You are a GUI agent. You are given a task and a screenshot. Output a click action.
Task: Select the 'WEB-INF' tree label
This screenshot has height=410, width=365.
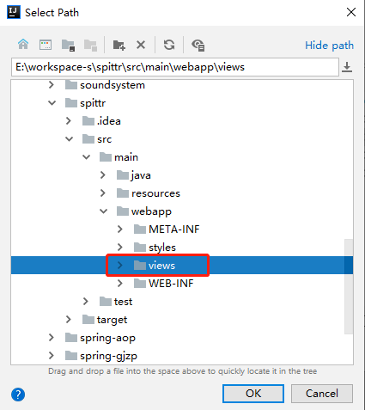pos(171,284)
